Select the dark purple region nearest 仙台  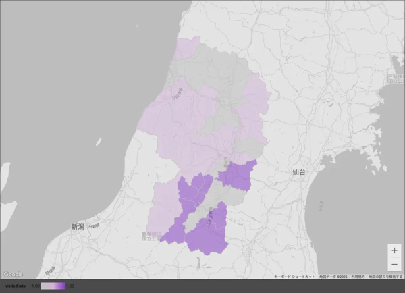point(238,174)
